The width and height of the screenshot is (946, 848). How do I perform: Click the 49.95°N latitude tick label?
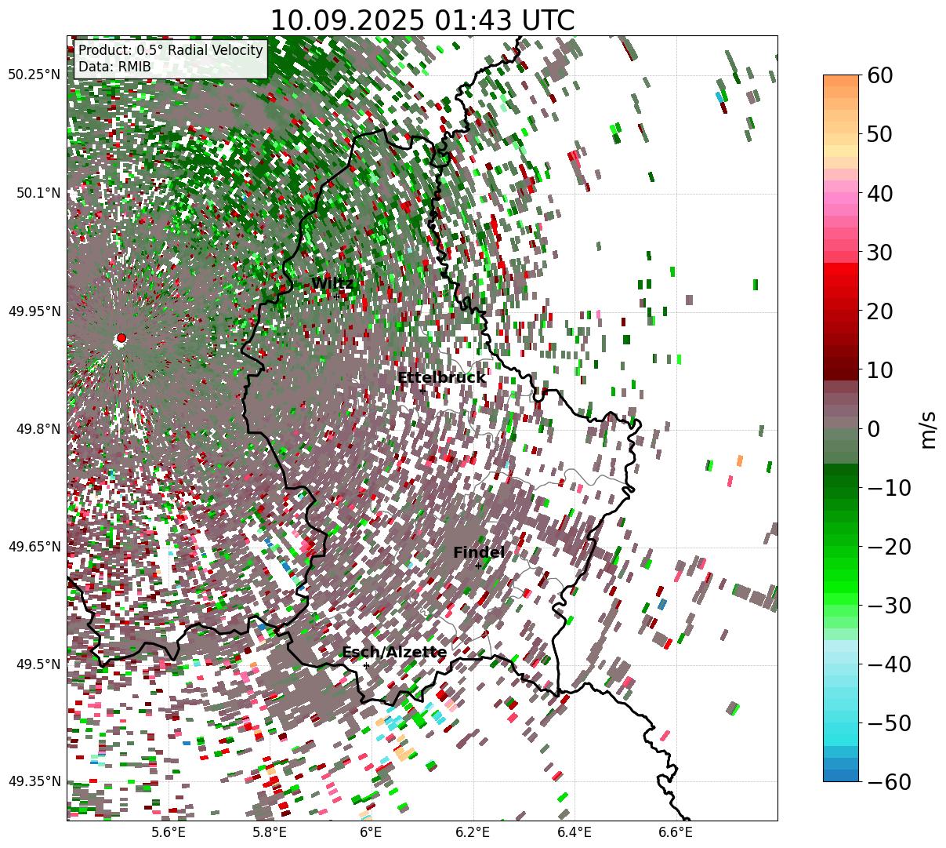(34, 311)
